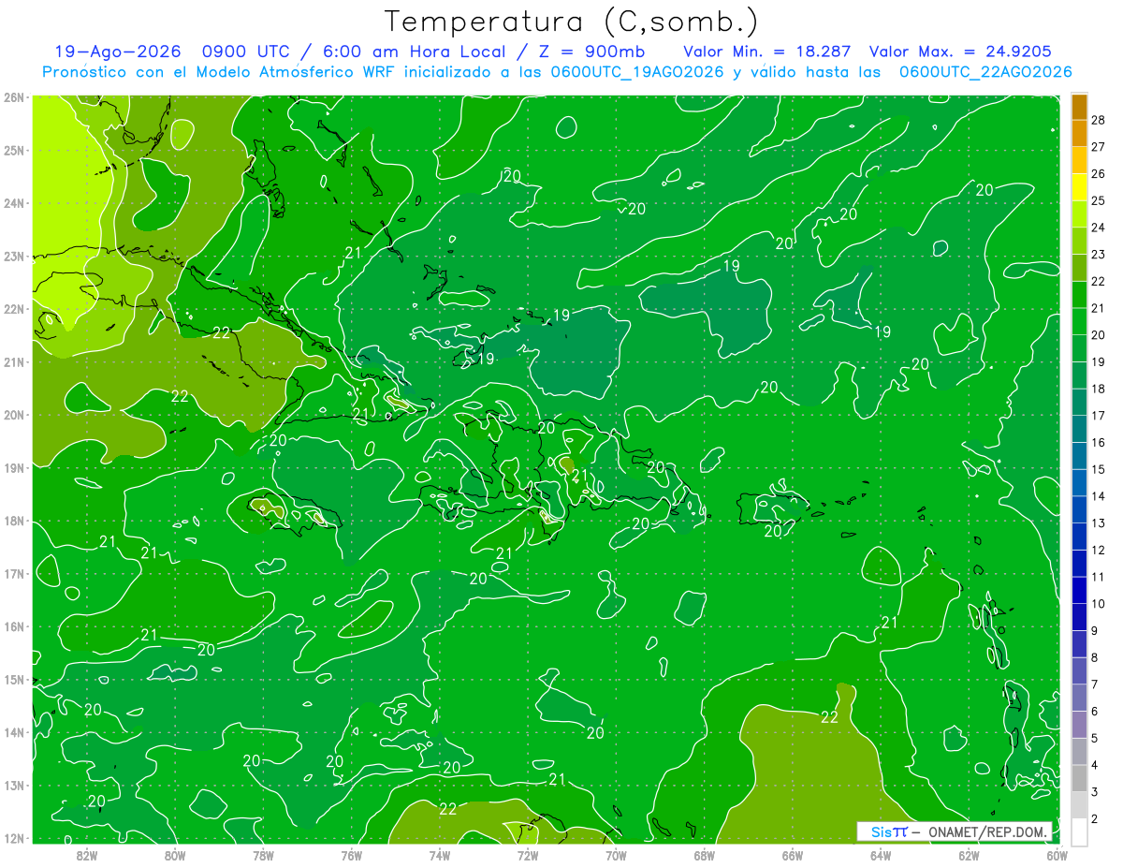Image resolution: width=1123 pixels, height=868 pixels.
Task: Click longitude axis label 68W
Action: (704, 855)
